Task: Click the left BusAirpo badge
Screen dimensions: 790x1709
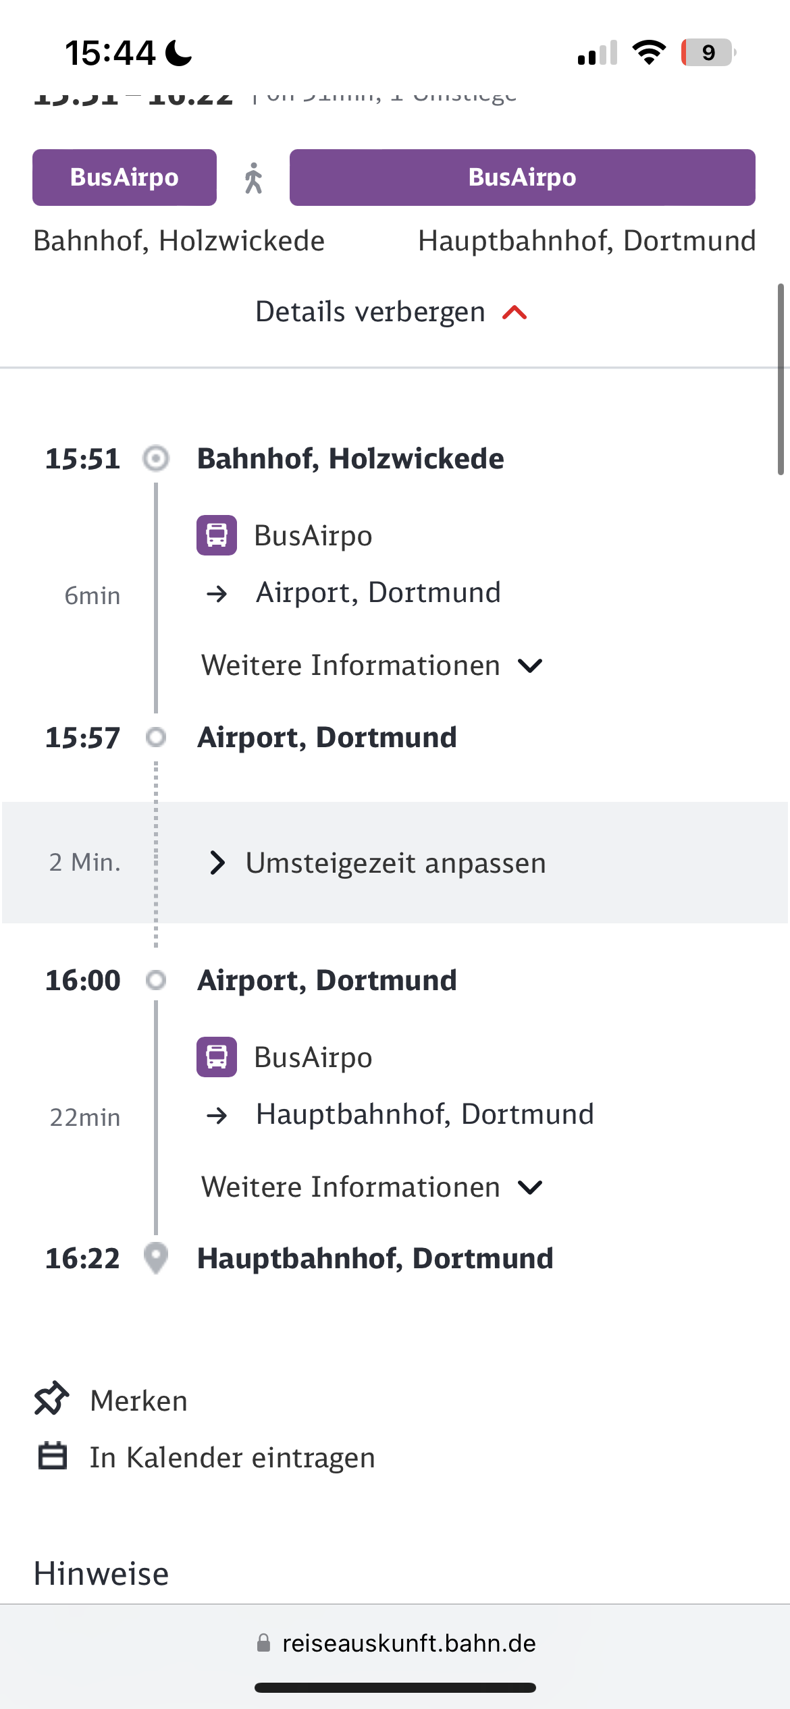Action: [x=124, y=177]
